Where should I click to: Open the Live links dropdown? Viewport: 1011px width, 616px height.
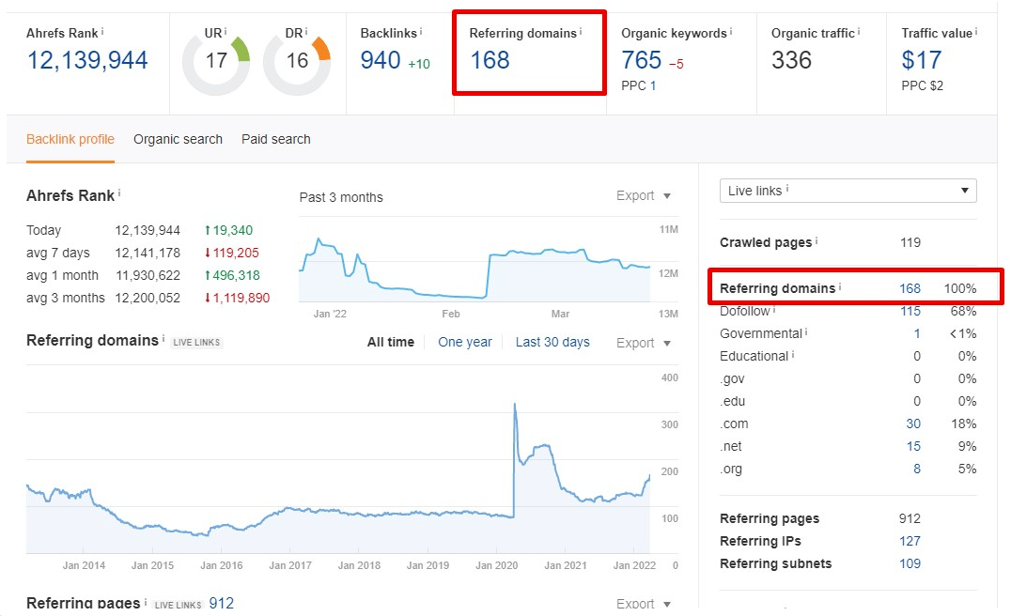[848, 191]
